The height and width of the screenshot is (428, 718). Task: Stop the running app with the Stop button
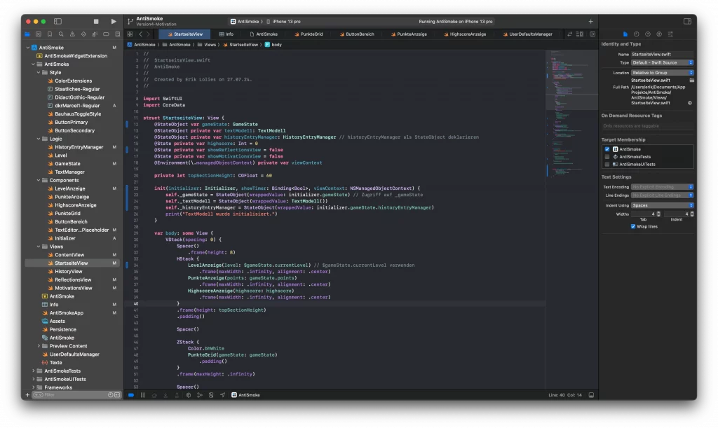tap(96, 22)
